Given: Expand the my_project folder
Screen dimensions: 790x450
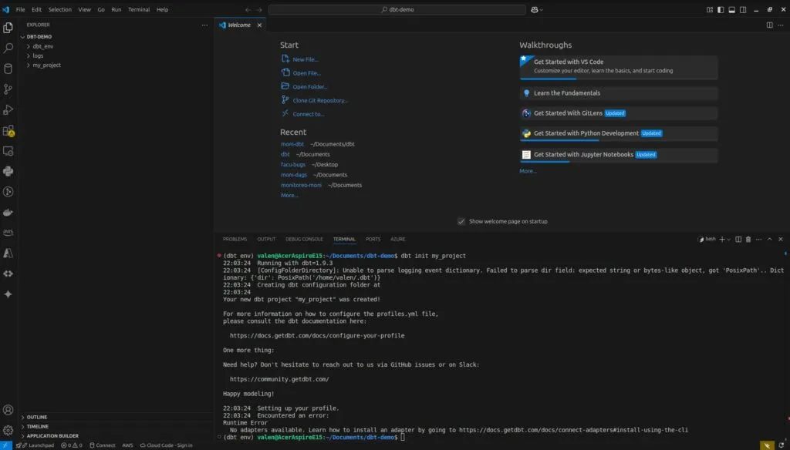Looking at the screenshot, I should pyautogui.click(x=46, y=65).
